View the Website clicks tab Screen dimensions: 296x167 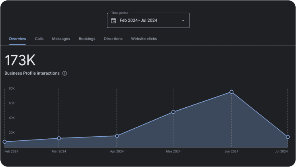coord(144,39)
